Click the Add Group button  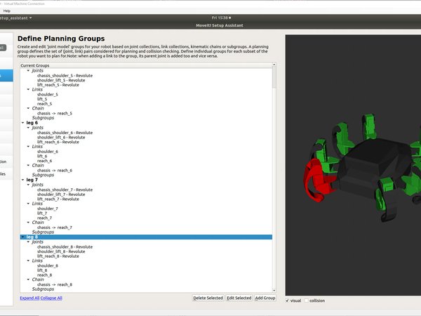tap(265, 298)
